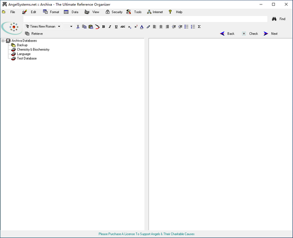Click the Cut scissors icon
Screen dimensions: 293x238
click(x=78, y=26)
